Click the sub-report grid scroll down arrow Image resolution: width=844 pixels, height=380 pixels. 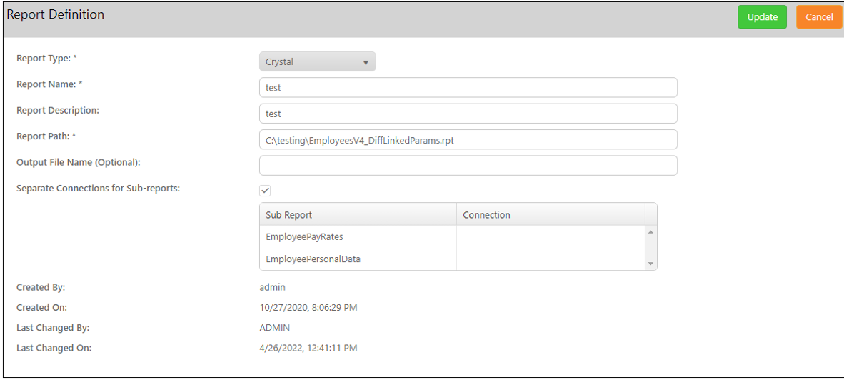tap(650, 264)
